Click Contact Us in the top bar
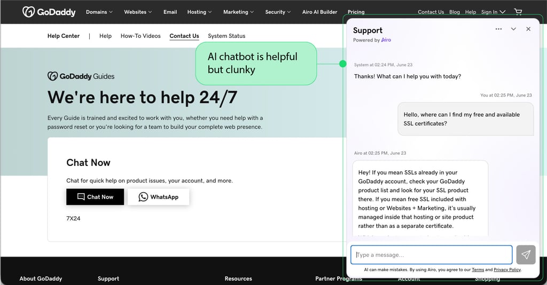This screenshot has width=547, height=285. pos(431,12)
